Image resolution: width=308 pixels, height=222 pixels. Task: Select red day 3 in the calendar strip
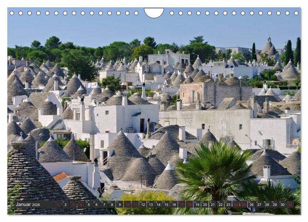pos(73,204)
